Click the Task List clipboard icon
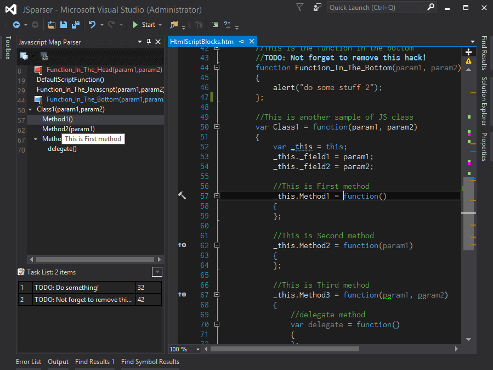The image size is (493, 370). coord(21,272)
